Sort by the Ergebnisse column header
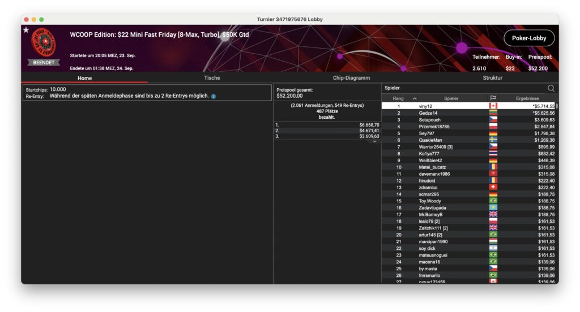The width and height of the screenshot is (580, 312). pyautogui.click(x=527, y=98)
